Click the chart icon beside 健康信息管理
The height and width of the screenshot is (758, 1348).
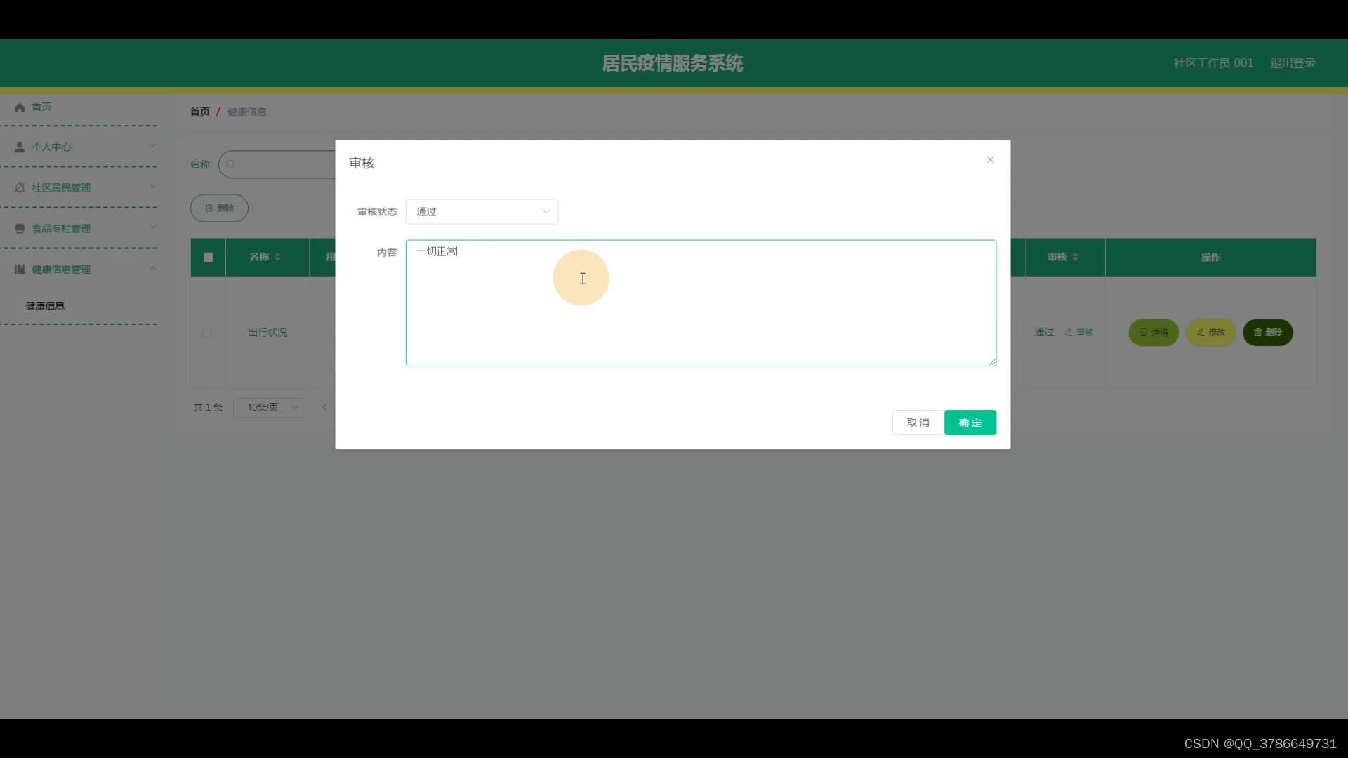pos(20,270)
